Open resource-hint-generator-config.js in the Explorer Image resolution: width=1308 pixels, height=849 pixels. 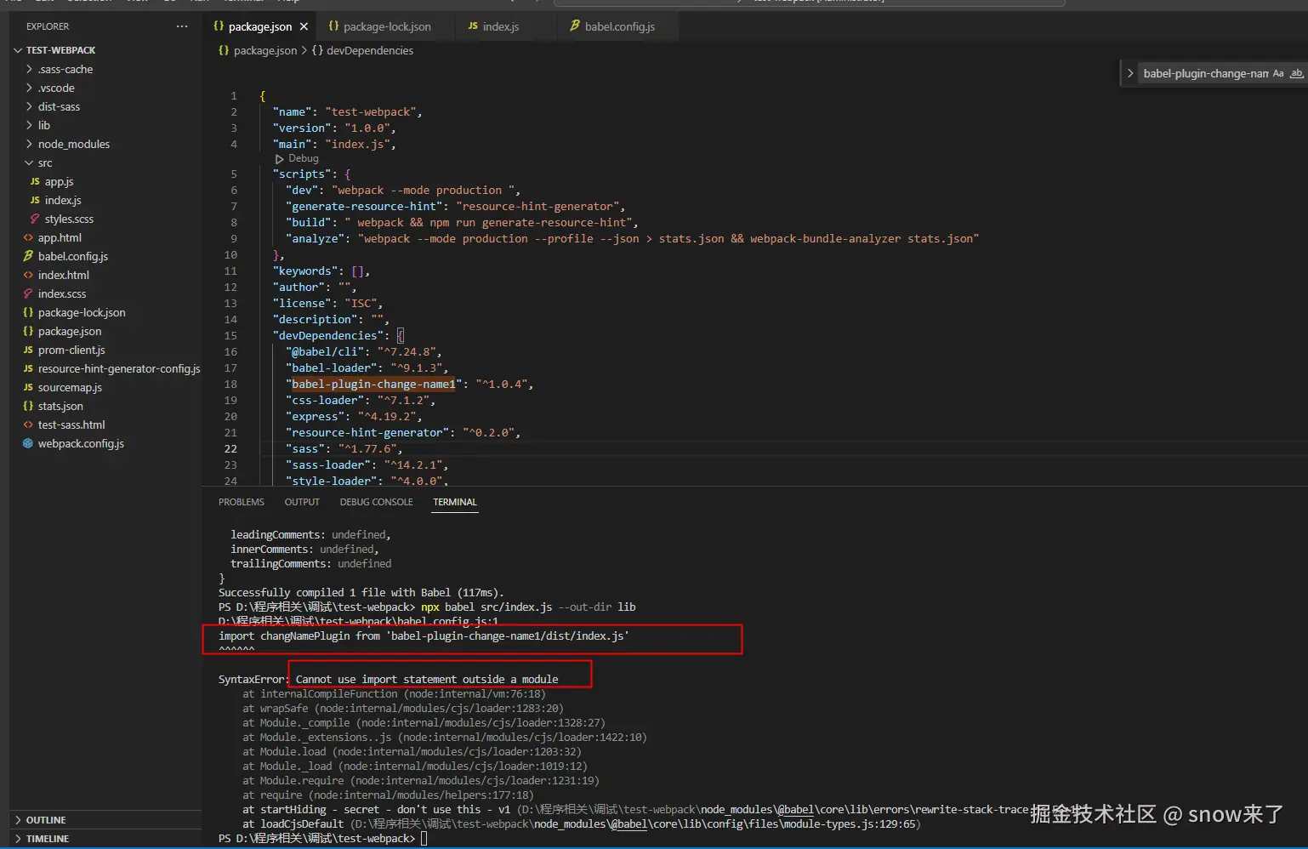coord(119,368)
